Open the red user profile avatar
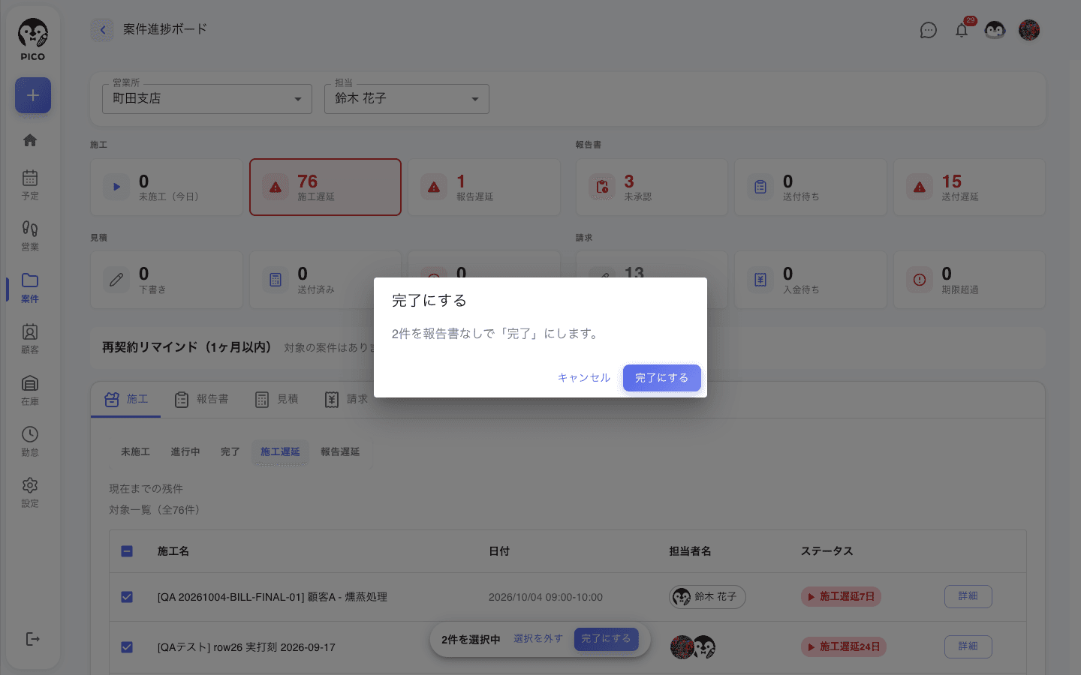The width and height of the screenshot is (1081, 675). (x=1029, y=30)
